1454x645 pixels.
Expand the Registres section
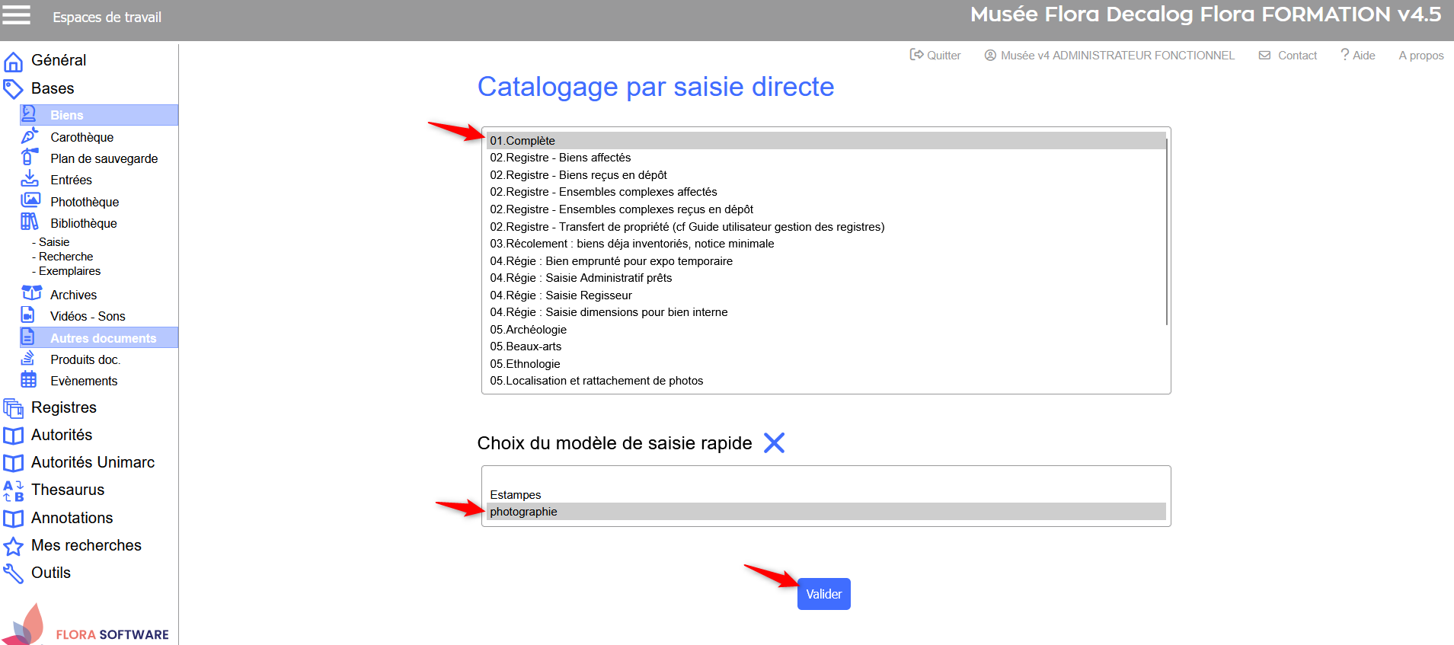click(x=64, y=407)
